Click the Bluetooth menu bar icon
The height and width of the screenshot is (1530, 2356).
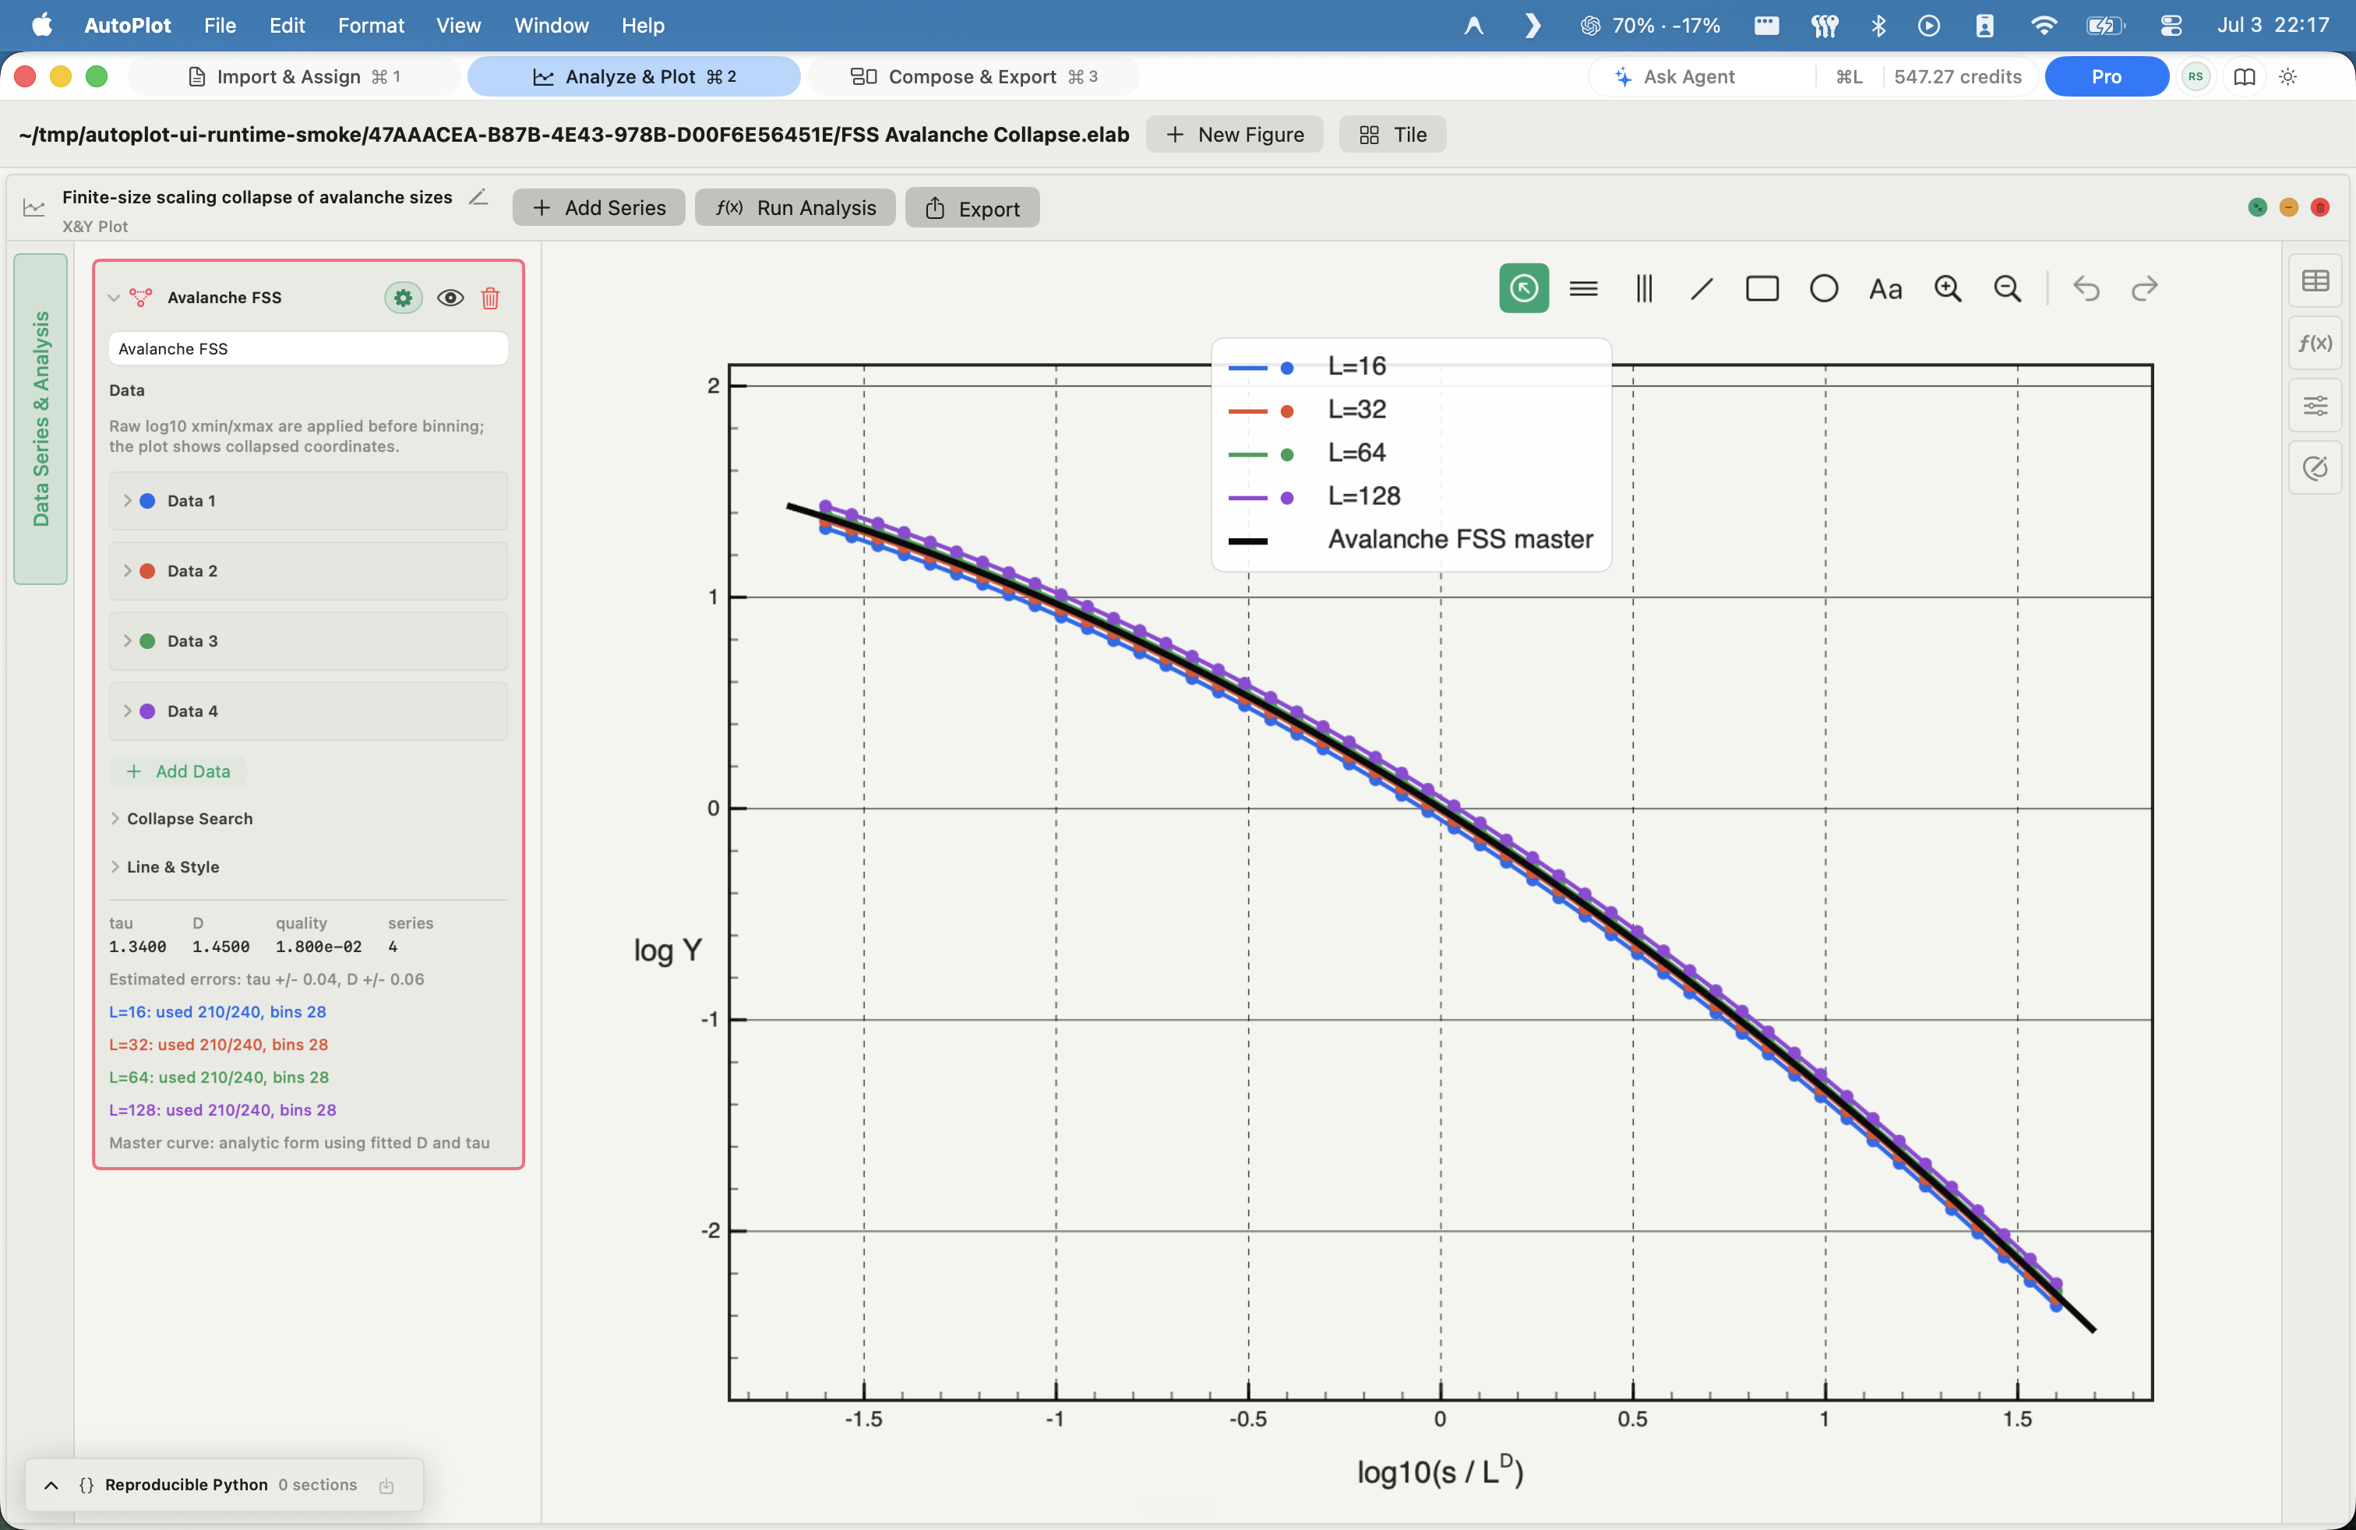point(1878,25)
